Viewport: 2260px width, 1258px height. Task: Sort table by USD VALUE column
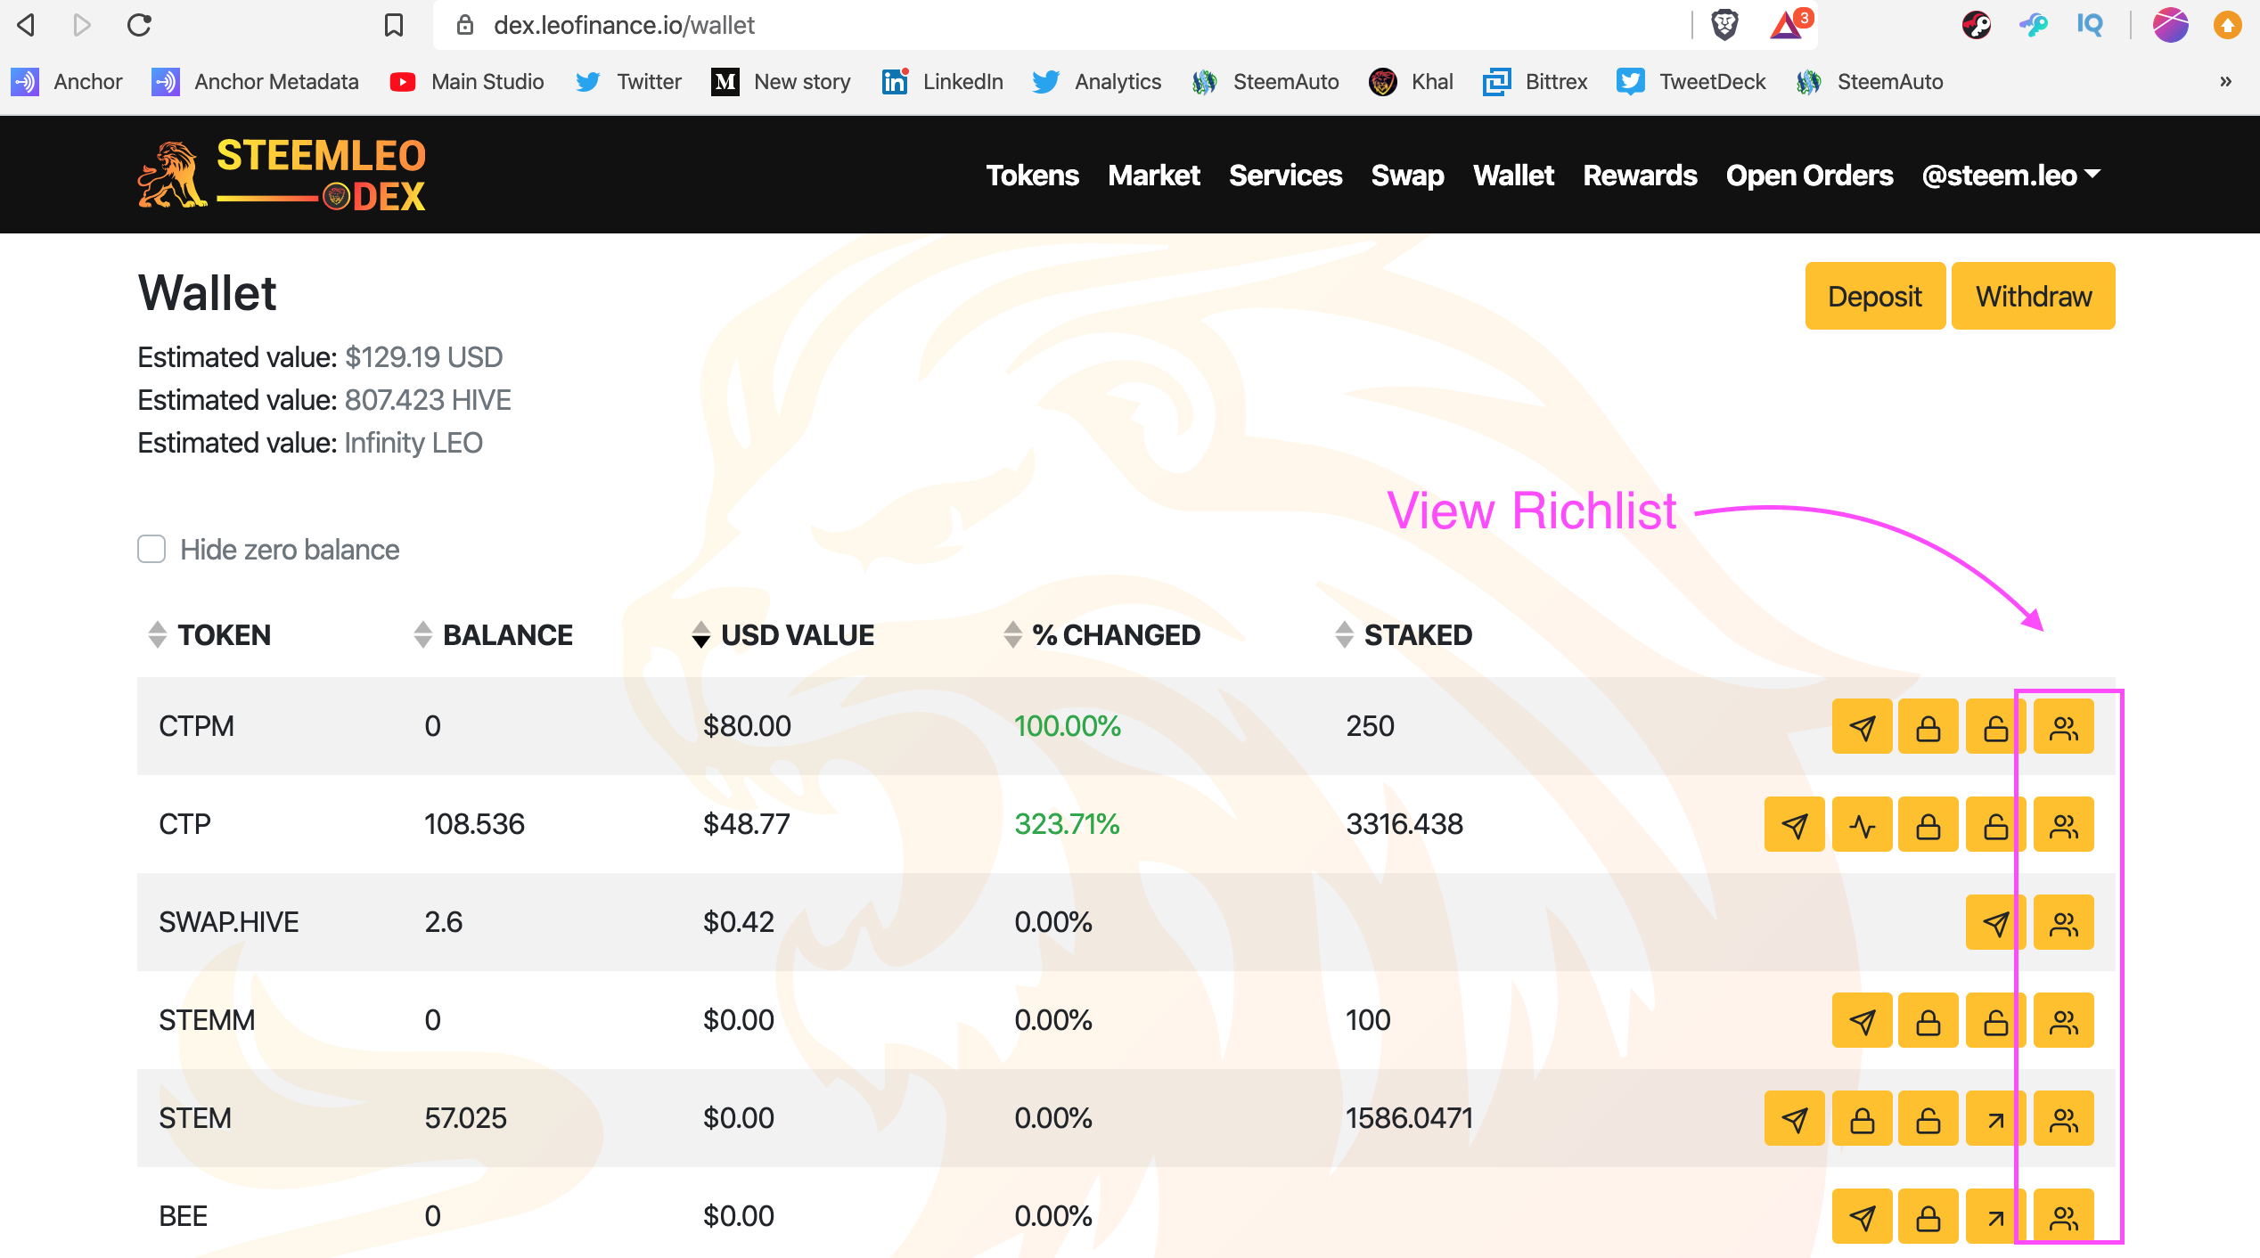pyautogui.click(x=782, y=634)
